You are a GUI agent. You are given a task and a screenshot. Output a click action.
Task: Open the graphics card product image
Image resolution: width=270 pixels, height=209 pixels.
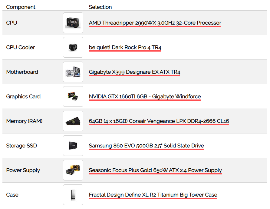(x=73, y=96)
